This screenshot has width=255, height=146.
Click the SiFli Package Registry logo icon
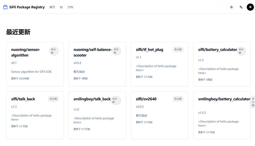tap(6, 7)
